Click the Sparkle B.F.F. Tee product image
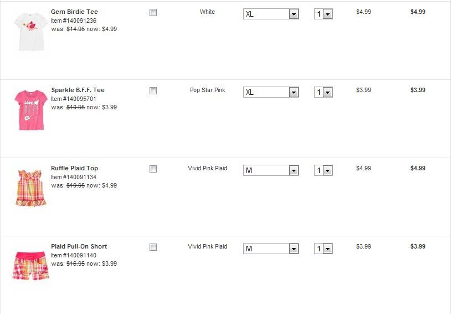Screen dimensions: 452x314 30,109
